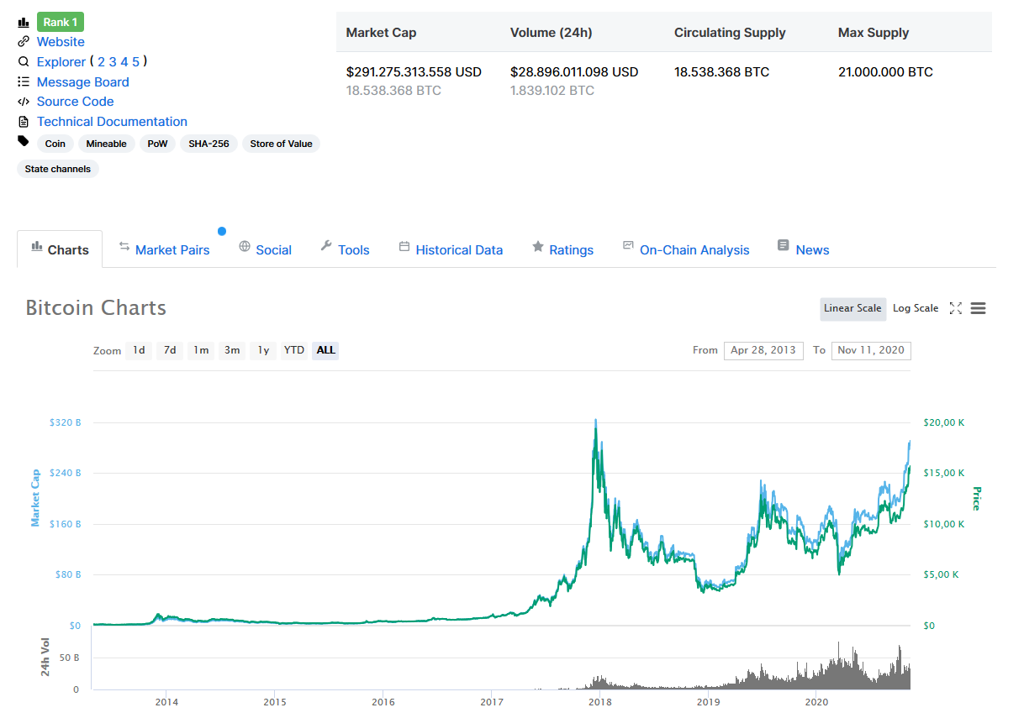The height and width of the screenshot is (718, 1024).
Task: Set zoom to 3m
Action: pos(232,350)
